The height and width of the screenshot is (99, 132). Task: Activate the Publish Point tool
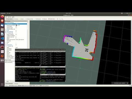click(52, 19)
